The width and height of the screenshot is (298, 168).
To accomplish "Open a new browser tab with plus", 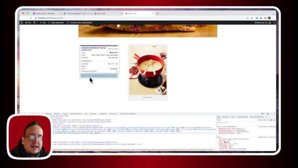I will [157, 13].
